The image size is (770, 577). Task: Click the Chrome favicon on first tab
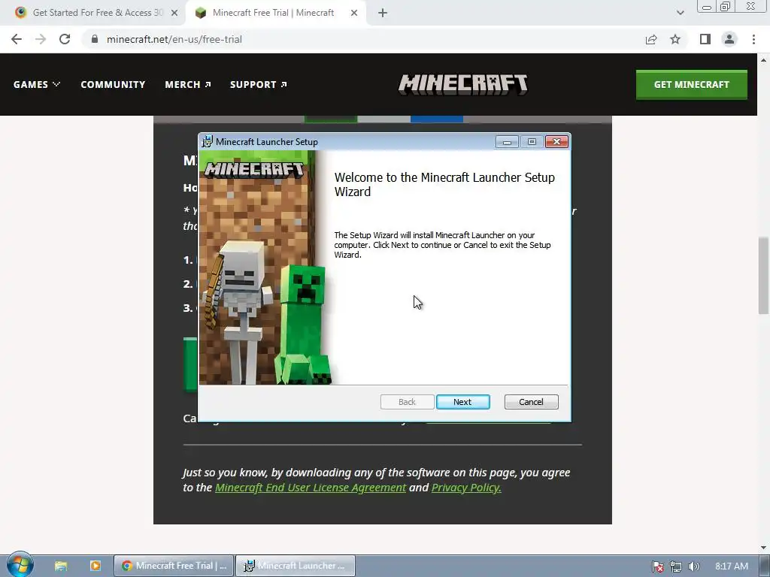tap(20, 12)
